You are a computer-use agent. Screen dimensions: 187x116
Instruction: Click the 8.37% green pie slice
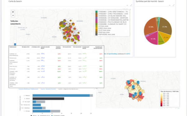click(x=161, y=41)
